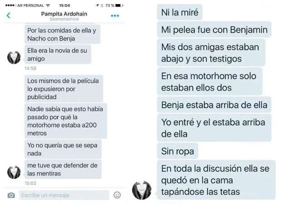Focus the 'Escribe un mensaje' field
Image resolution: width=294 pixels, height=204 pixels.
tap(64, 195)
